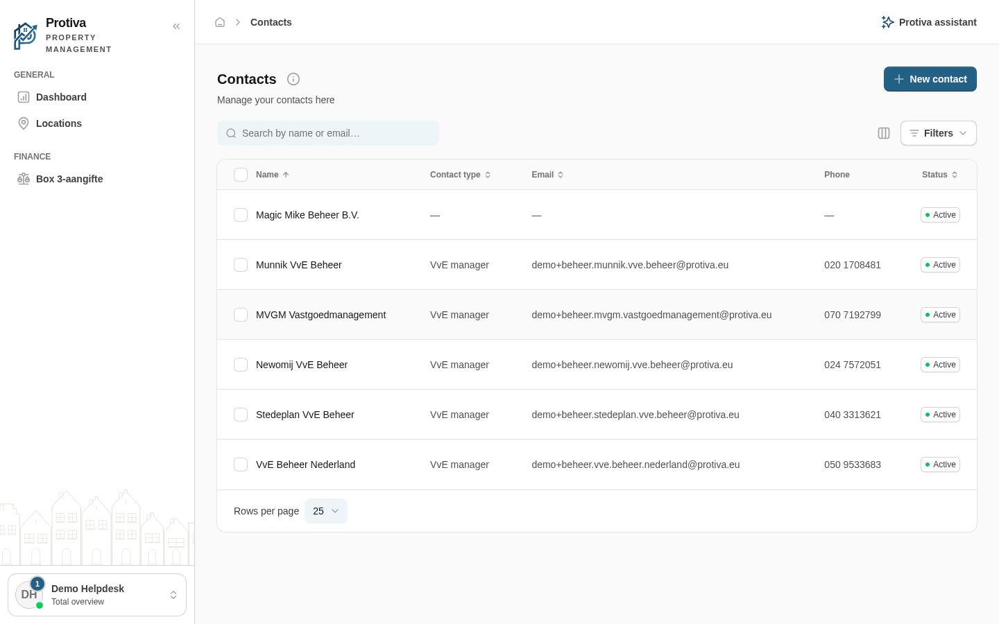Sort by Status column
The image size is (999, 624).
940,175
